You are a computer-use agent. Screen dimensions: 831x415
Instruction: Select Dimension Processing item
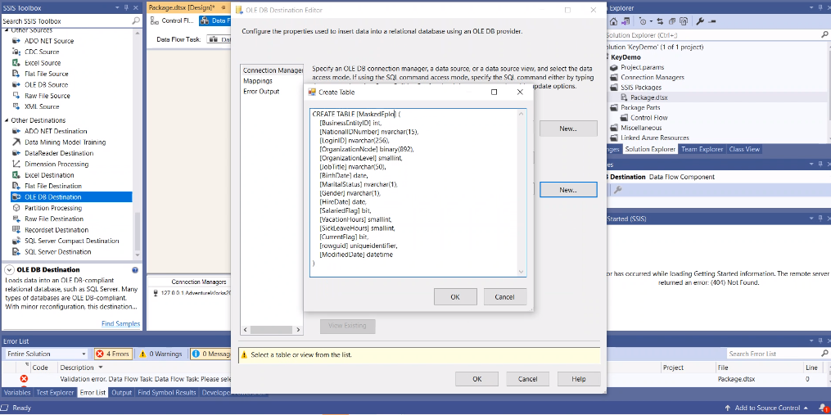tap(56, 164)
